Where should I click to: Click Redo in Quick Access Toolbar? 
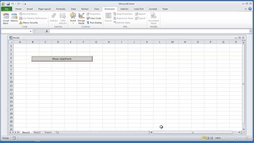[19, 4]
